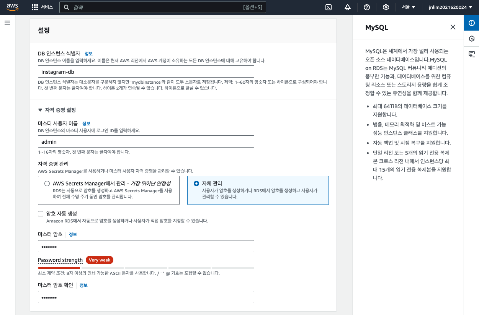
Task: Focus the DB instance identifier field instagram-db
Action: click(x=146, y=71)
